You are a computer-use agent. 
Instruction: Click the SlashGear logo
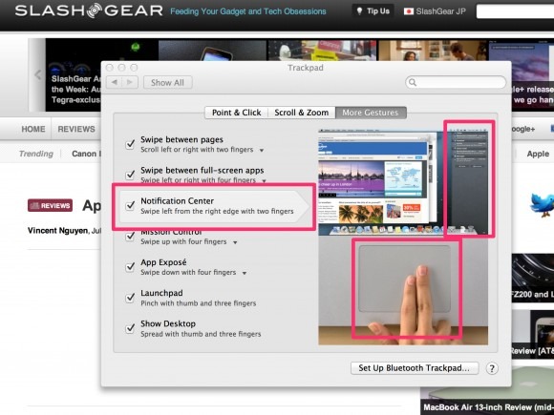click(x=89, y=10)
